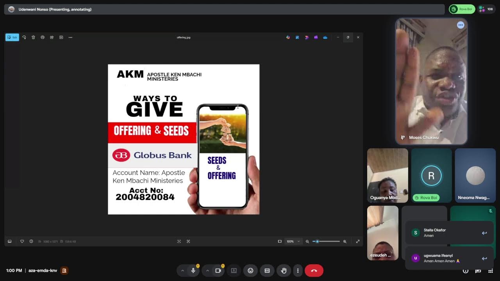
Task: Share the image from Photos toolbar
Action: coord(52,37)
